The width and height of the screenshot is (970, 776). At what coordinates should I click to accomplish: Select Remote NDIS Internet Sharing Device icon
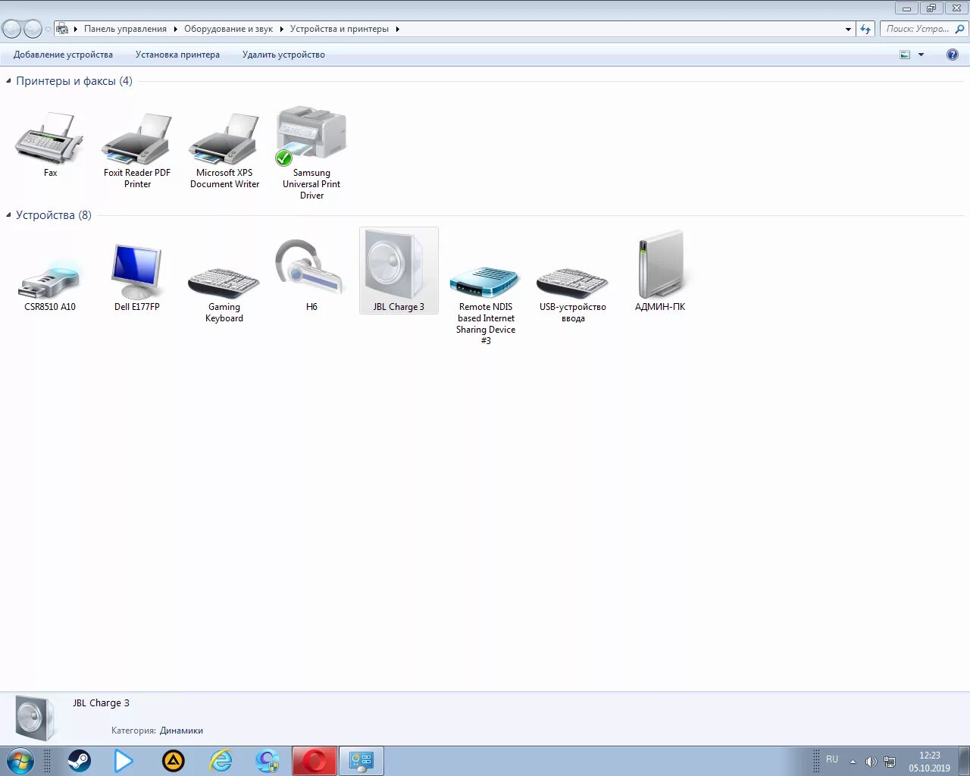485,282
